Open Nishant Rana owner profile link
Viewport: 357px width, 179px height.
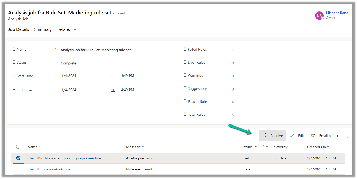337,13
